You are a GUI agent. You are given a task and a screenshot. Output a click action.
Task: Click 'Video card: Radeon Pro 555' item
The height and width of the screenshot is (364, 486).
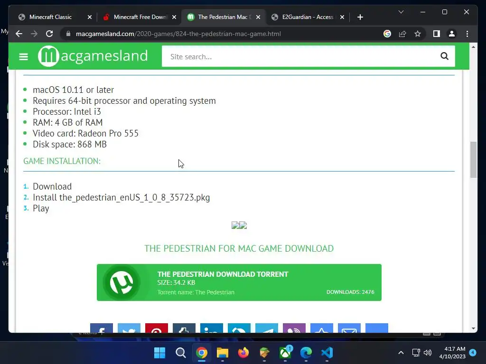pyautogui.click(x=85, y=133)
